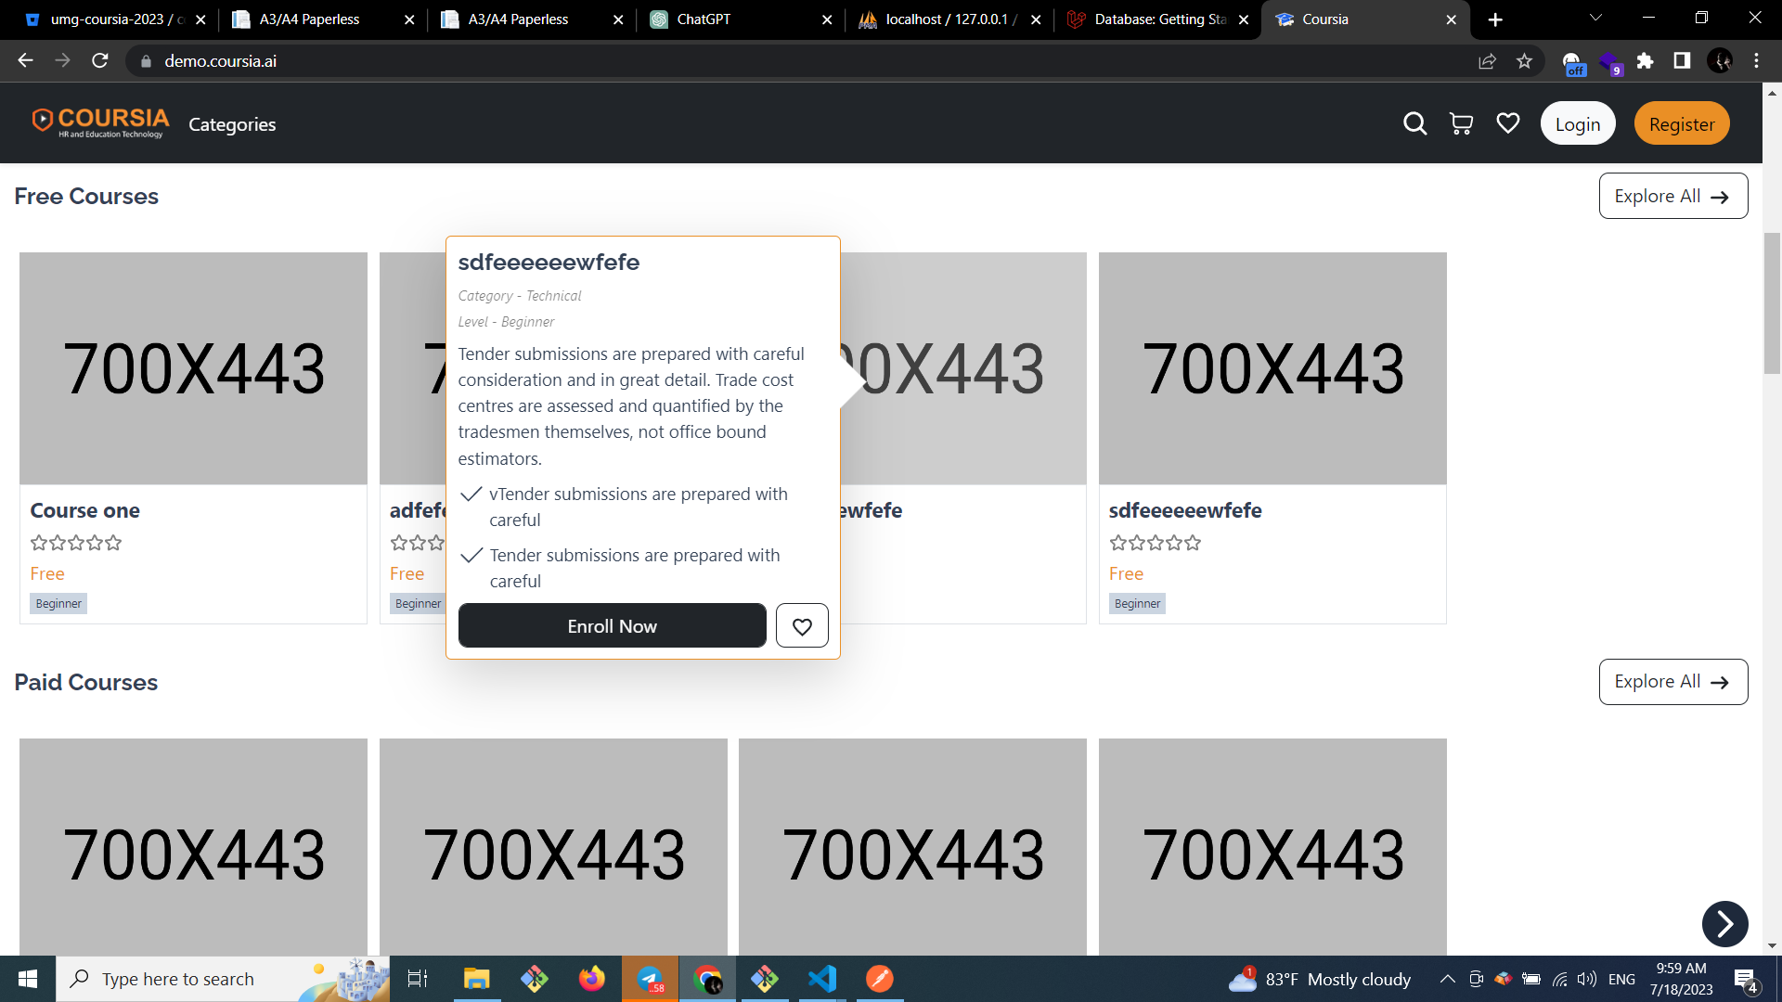
Task: Add course to wishlist via popup heart
Action: [x=802, y=626]
